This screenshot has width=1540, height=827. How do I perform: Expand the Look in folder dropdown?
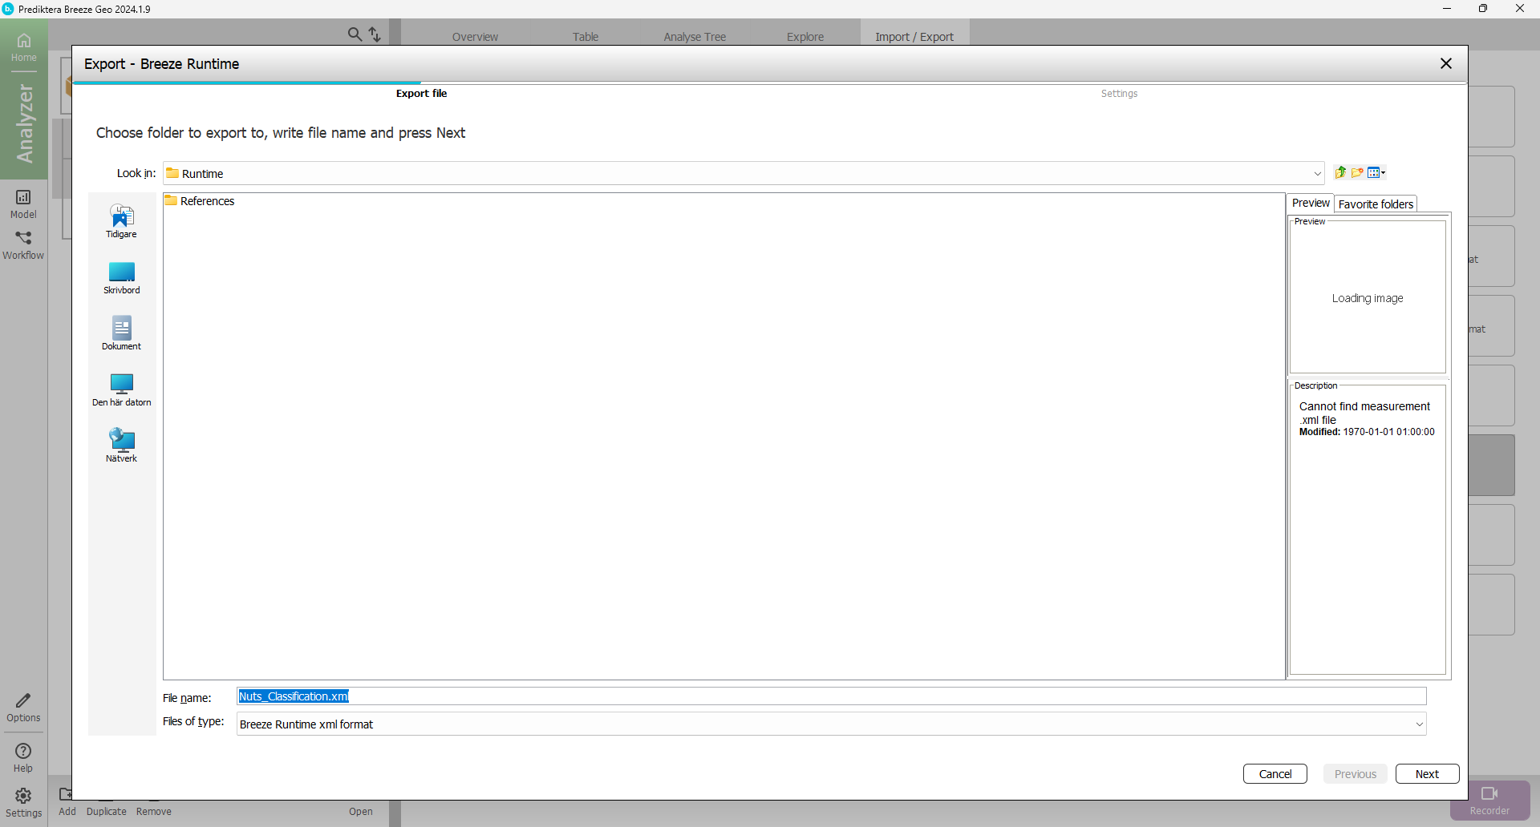(1317, 174)
